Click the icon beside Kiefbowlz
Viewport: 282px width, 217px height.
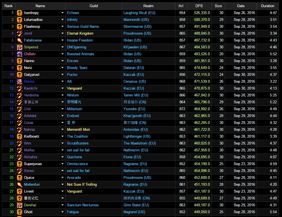click(x=19, y=136)
